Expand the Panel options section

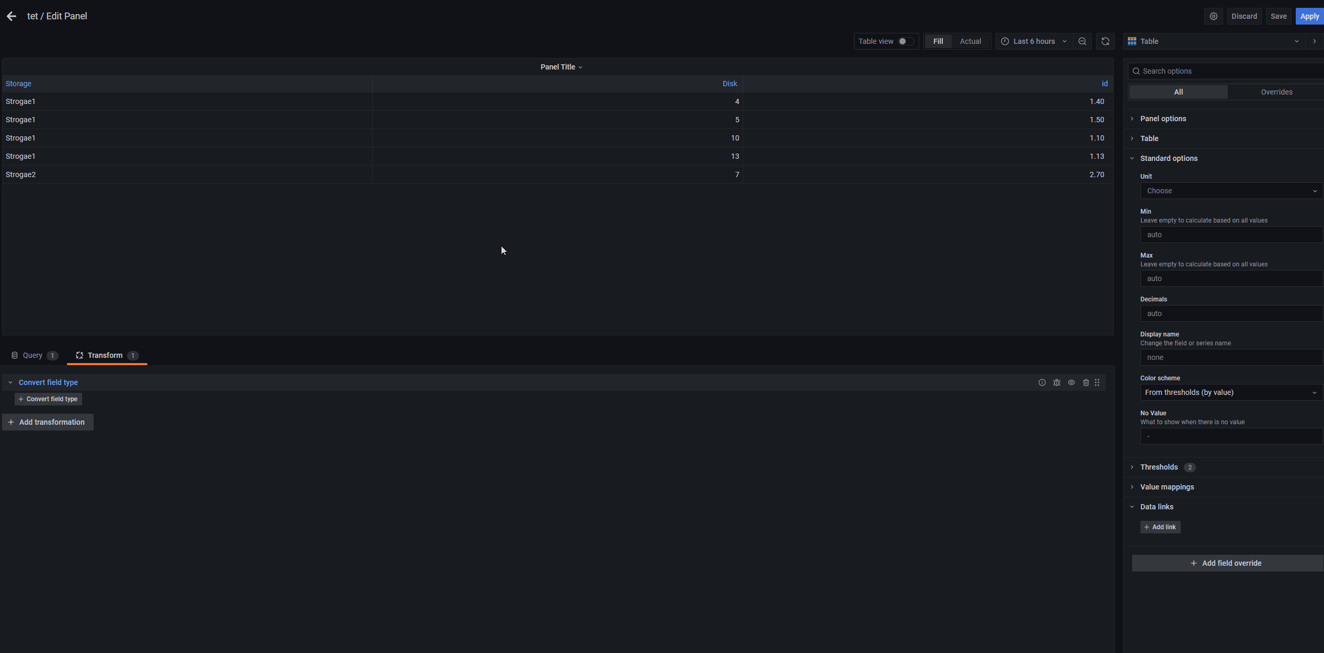[1163, 119]
